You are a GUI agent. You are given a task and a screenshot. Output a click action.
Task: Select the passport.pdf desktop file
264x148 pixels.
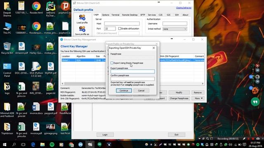(x=51, y=109)
